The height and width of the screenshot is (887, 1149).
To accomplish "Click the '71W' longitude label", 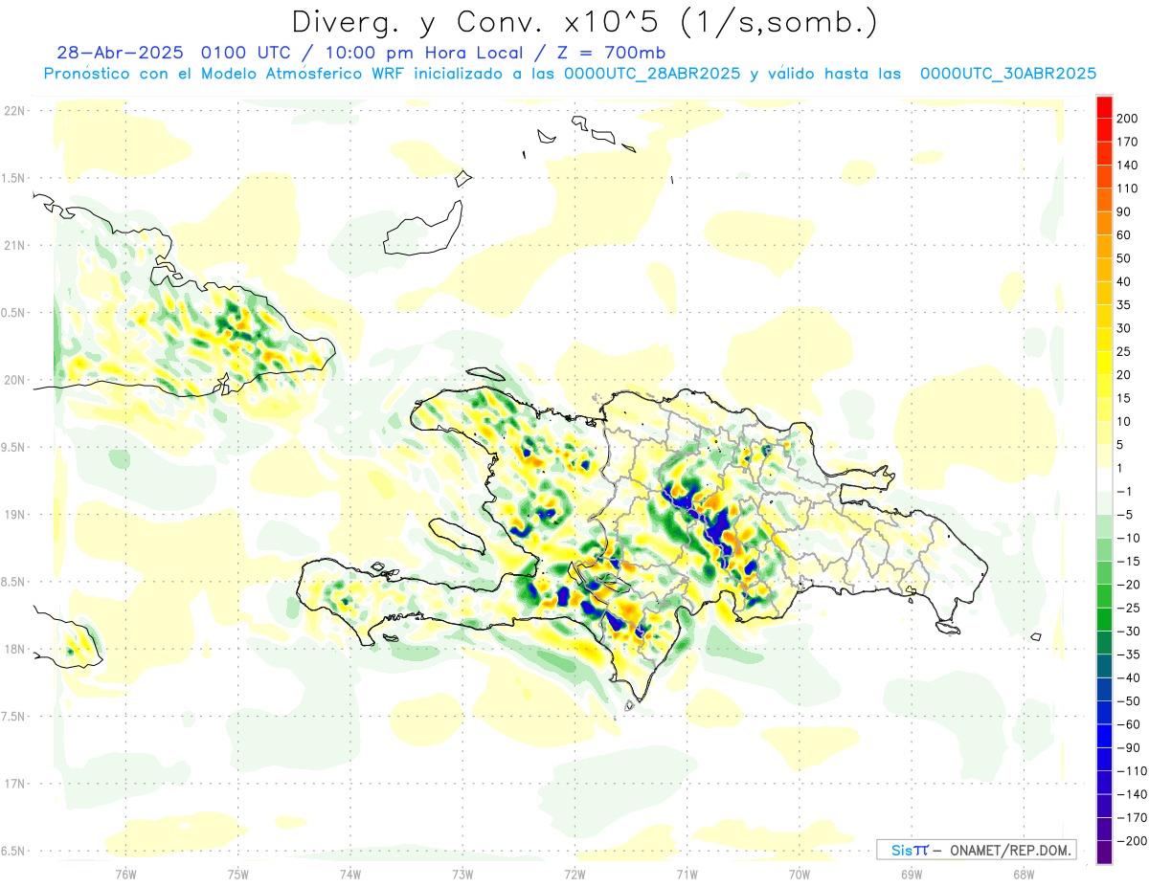I will point(687,875).
